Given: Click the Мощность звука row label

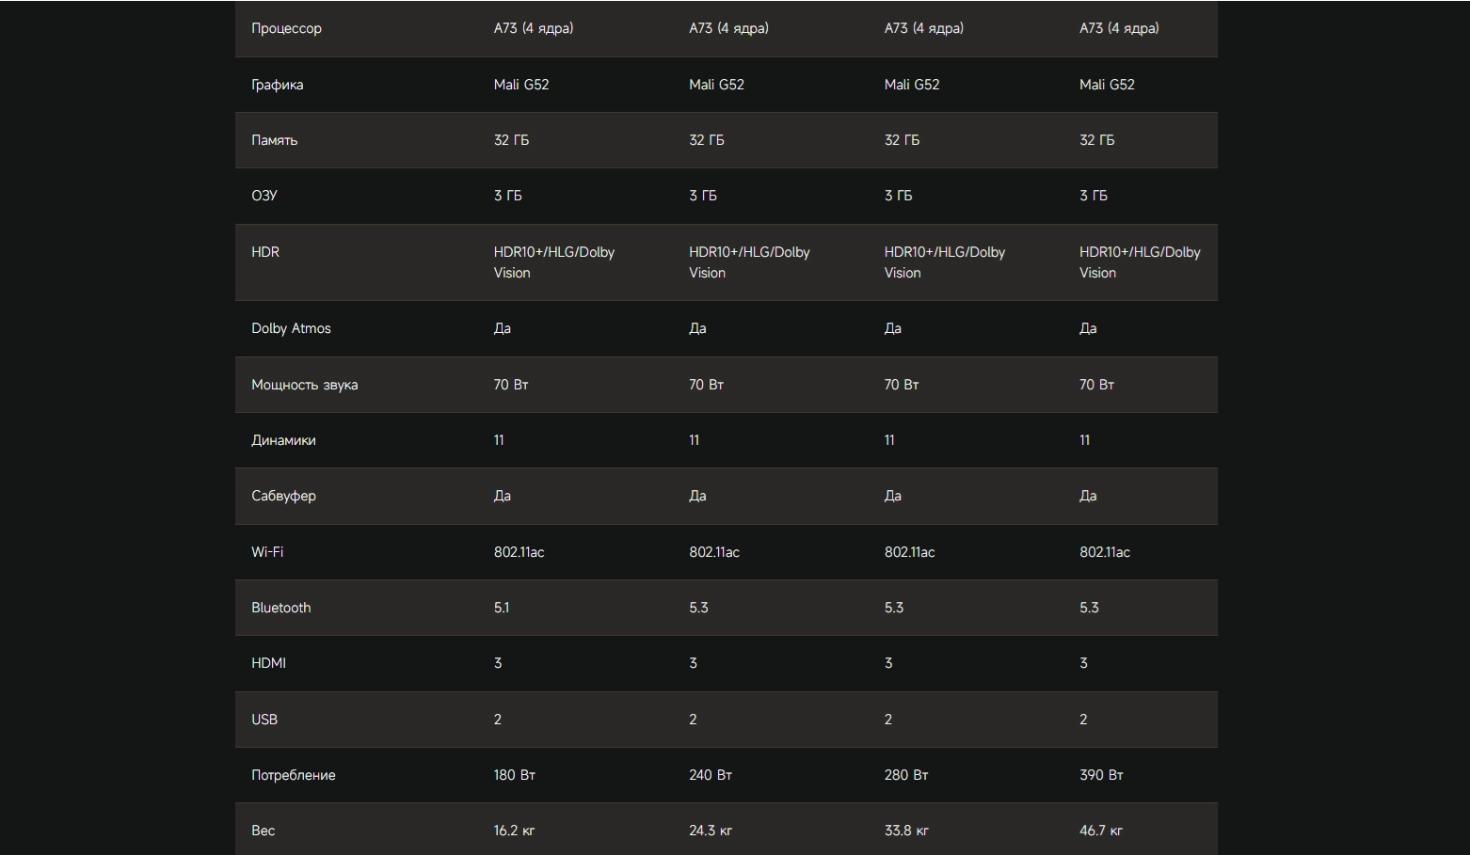Looking at the screenshot, I should pos(304,385).
